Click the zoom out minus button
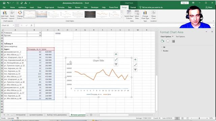This screenshot has height=121, width=216. [191, 118]
